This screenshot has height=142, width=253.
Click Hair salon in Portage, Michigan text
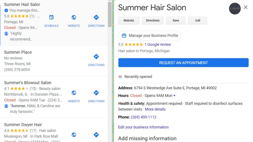pyautogui.click(x=144, y=51)
